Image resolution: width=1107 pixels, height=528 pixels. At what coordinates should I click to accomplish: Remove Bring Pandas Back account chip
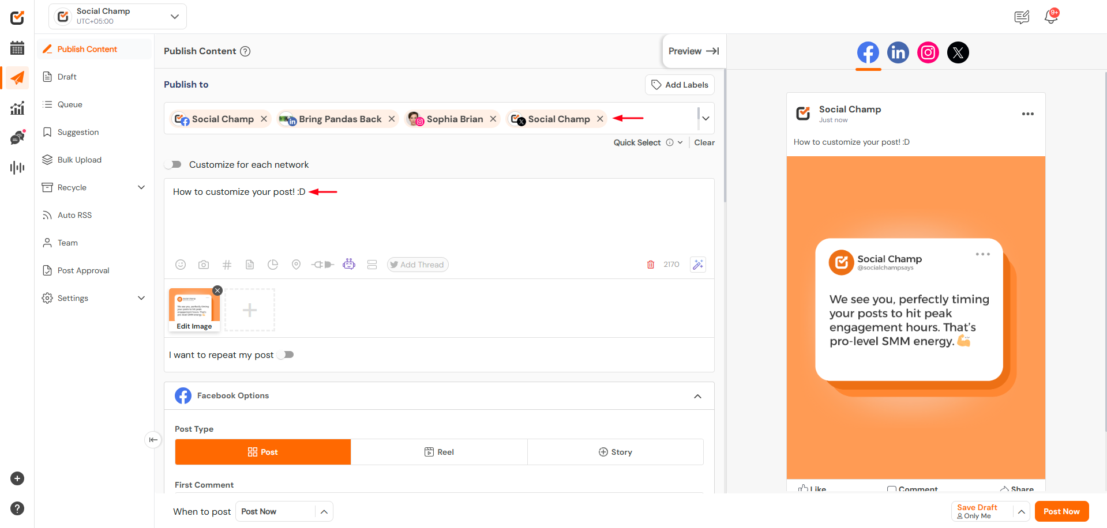(x=392, y=119)
